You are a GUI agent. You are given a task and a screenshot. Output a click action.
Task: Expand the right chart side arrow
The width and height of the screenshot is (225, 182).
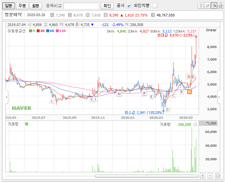coord(219,97)
